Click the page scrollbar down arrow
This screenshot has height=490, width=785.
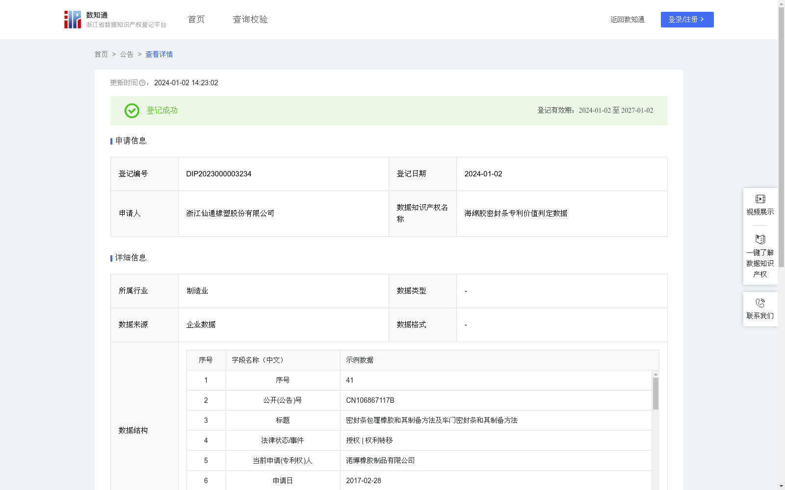tap(781, 486)
